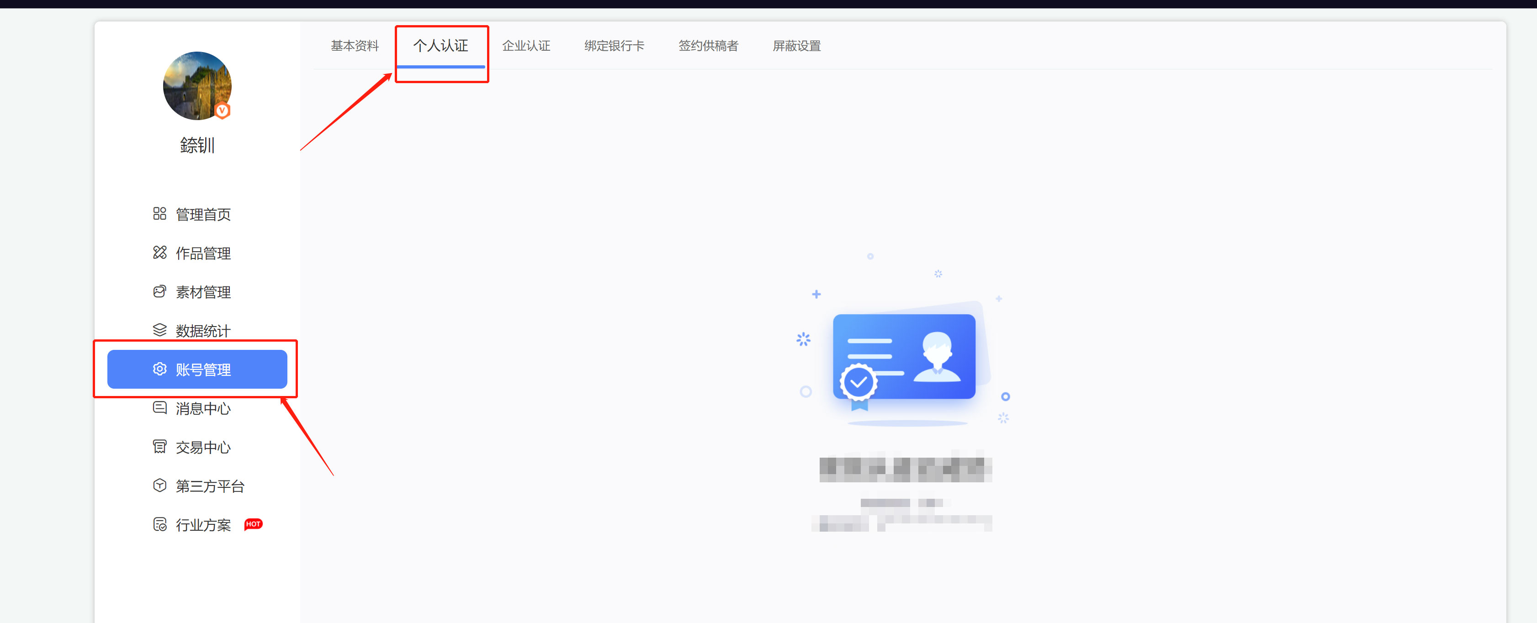Click the 管理首页 grid icon
The image size is (1537, 623).
[x=159, y=214]
